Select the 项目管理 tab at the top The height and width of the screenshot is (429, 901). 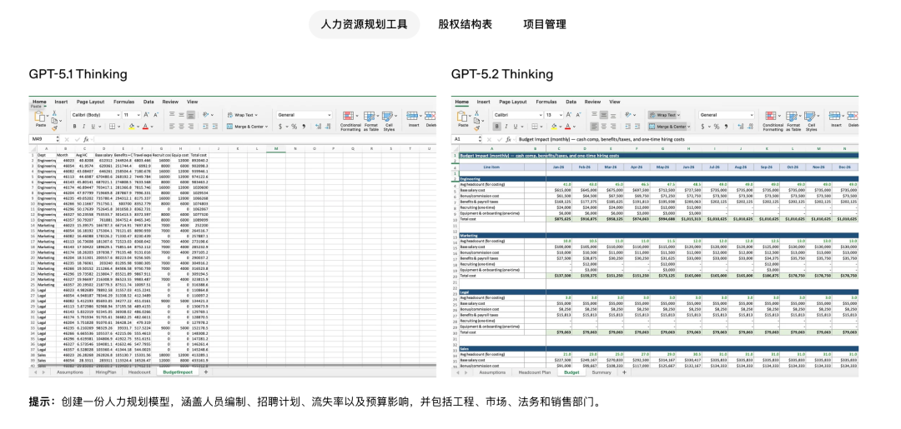[x=545, y=24]
